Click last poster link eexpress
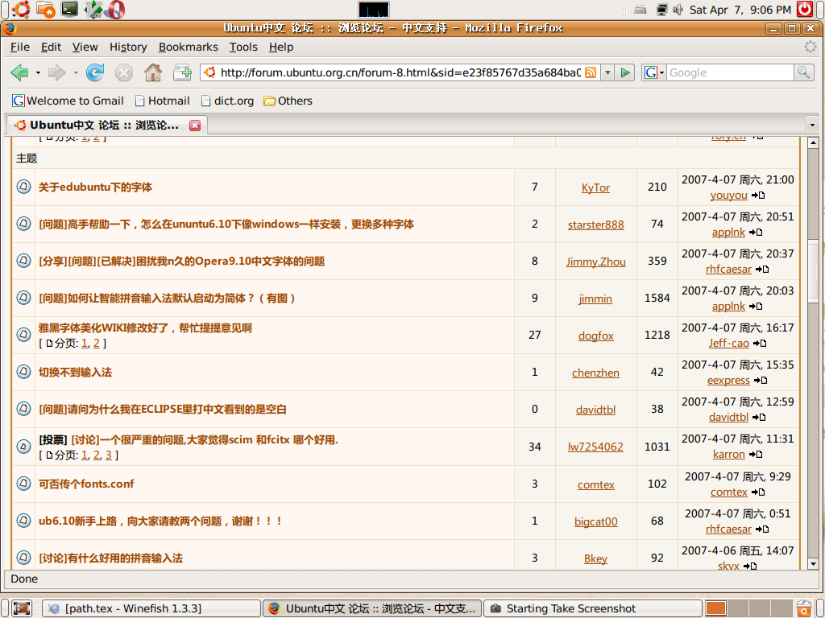The height and width of the screenshot is (618, 825). pyautogui.click(x=728, y=380)
